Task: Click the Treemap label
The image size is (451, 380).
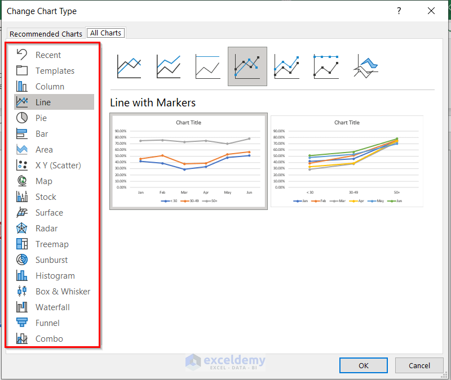Action: click(52, 244)
